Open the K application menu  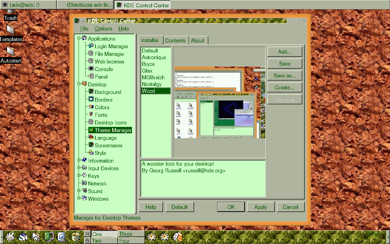coord(10,237)
